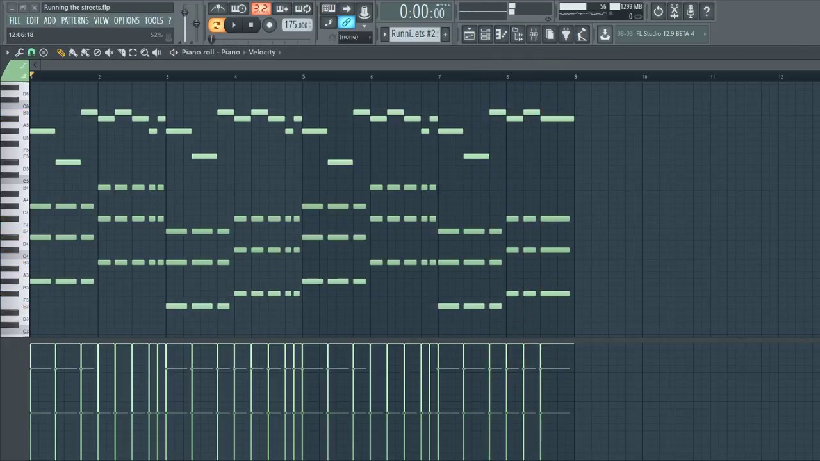Select the Slice tool icon
This screenshot has height=461, width=820.
point(121,53)
